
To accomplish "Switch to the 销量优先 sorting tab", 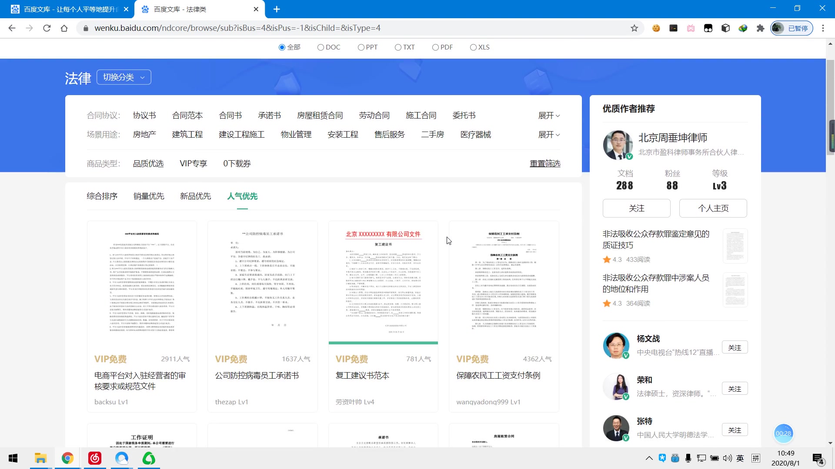I will (149, 196).
